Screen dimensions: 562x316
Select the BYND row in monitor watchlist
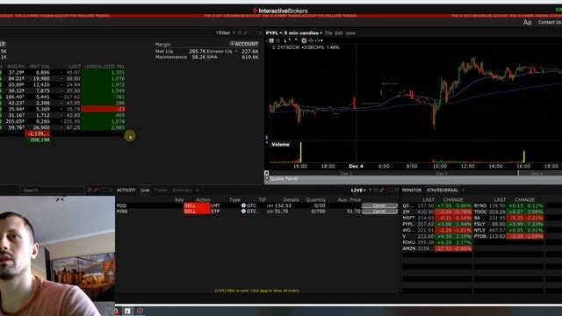(x=508, y=205)
